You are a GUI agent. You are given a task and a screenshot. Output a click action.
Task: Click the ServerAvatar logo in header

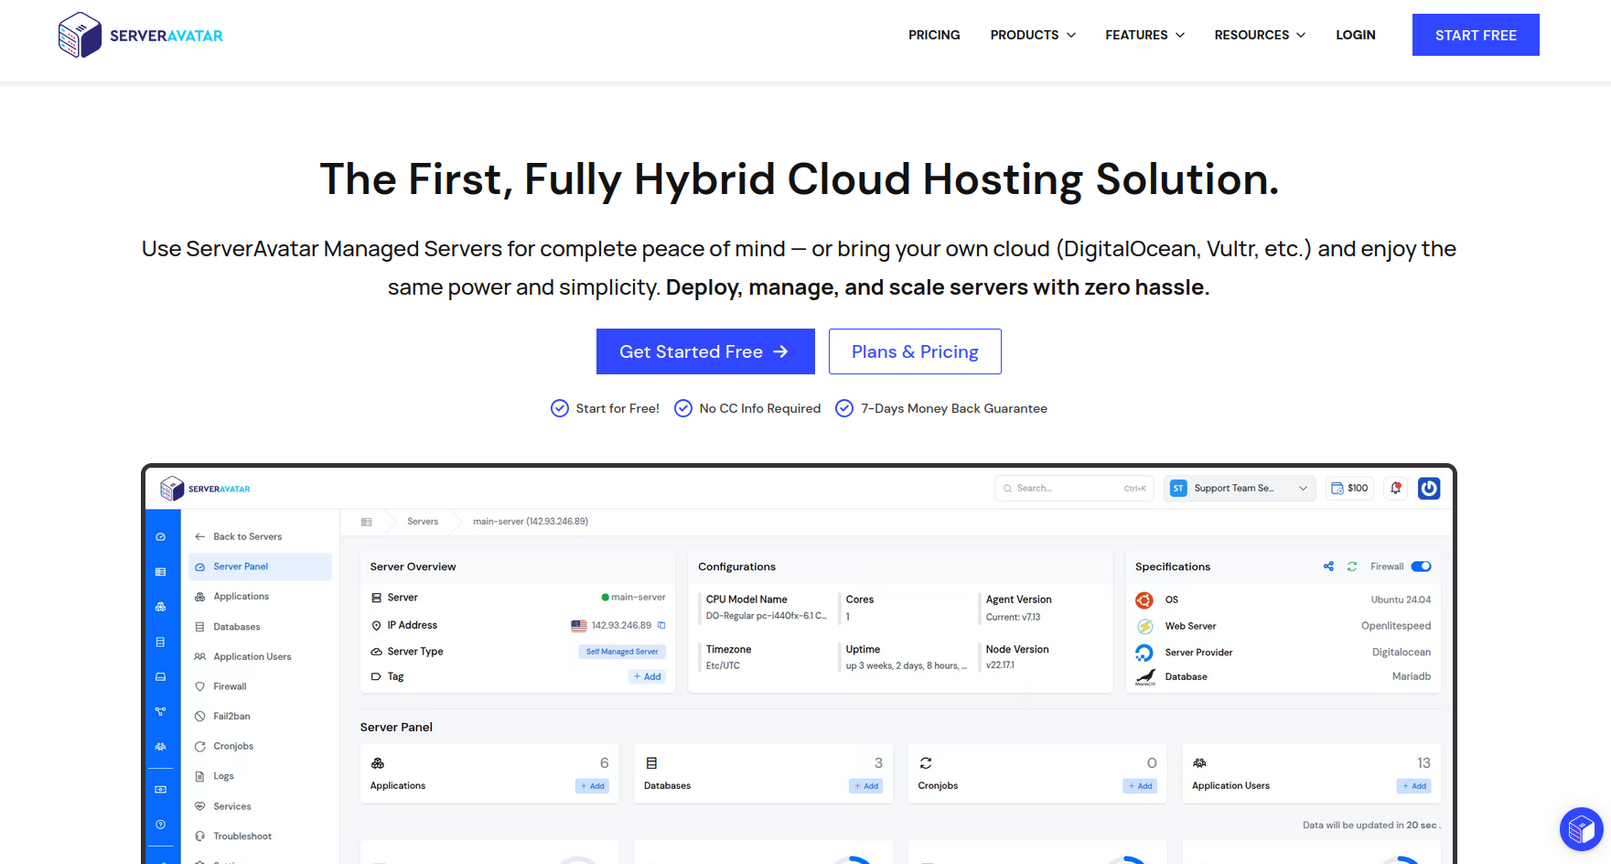click(x=140, y=35)
